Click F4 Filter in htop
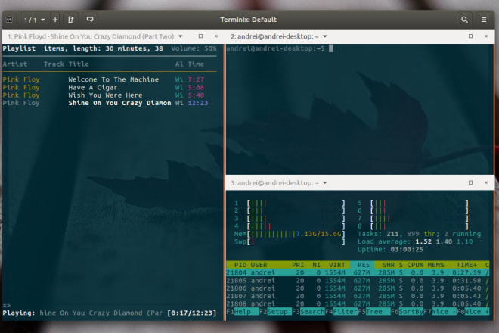Viewport: 499px width, 333px height. pos(341,311)
